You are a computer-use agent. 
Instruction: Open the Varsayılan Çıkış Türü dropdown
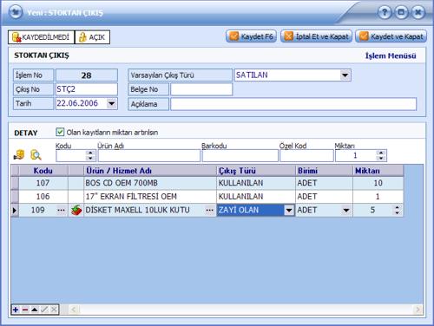(x=345, y=75)
